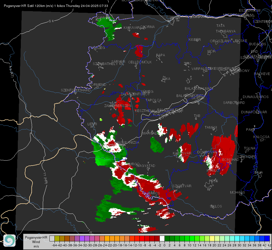Image resolution: width=272 pixels, height=250 pixels.
Task: Click the TAB city label
Action: 197,116
